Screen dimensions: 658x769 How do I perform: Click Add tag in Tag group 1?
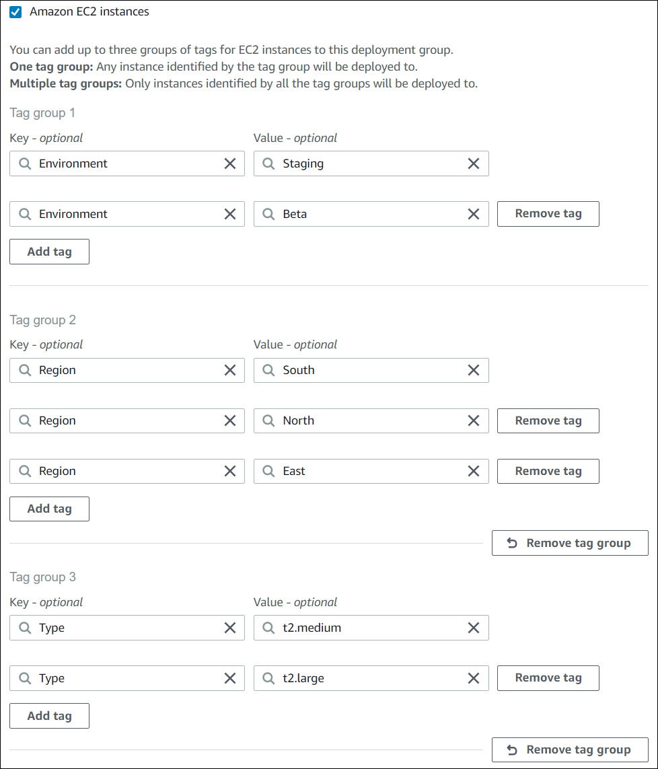49,251
